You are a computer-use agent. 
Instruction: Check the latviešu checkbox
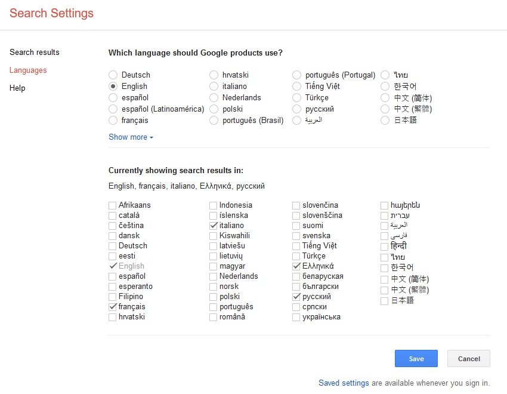click(213, 246)
